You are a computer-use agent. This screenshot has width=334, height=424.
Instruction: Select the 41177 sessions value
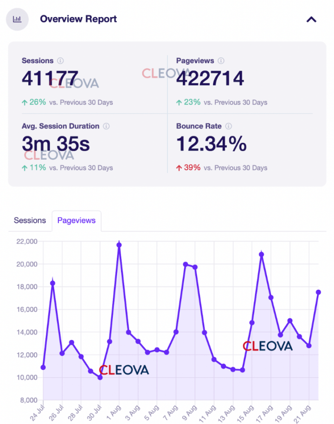click(50, 78)
